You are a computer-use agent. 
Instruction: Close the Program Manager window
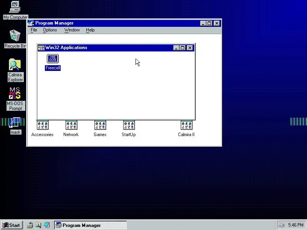pyautogui.click(x=217, y=23)
